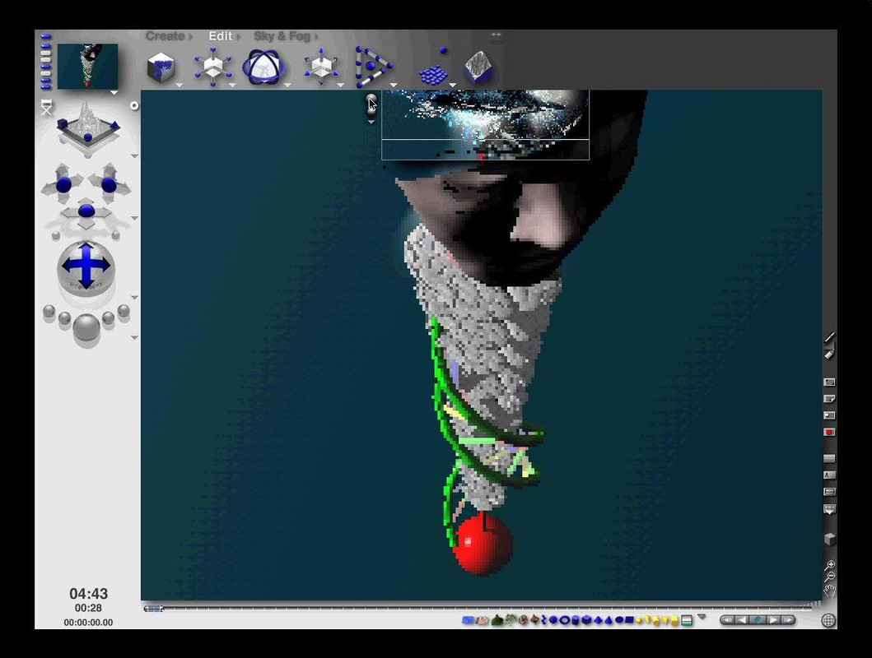Select the top memory dot
The width and height of the screenshot is (872, 658).
point(46,37)
